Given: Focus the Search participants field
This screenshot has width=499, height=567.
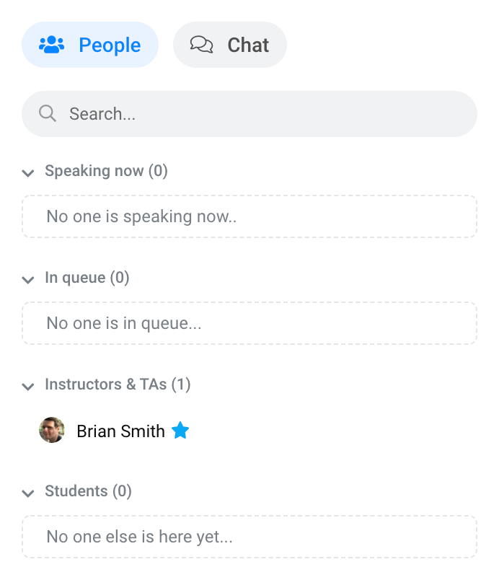Looking at the screenshot, I should 249,114.
